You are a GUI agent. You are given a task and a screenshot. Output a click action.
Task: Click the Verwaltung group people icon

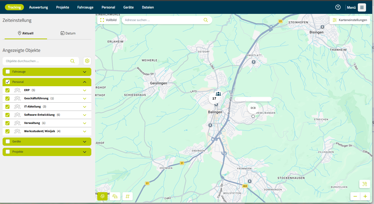[17, 123]
